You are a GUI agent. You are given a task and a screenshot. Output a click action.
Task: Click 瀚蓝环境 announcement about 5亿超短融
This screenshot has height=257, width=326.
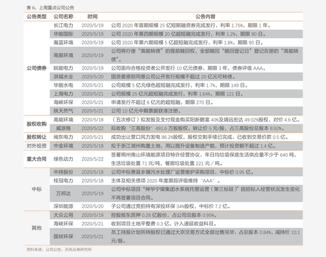pyautogui.click(x=187, y=42)
